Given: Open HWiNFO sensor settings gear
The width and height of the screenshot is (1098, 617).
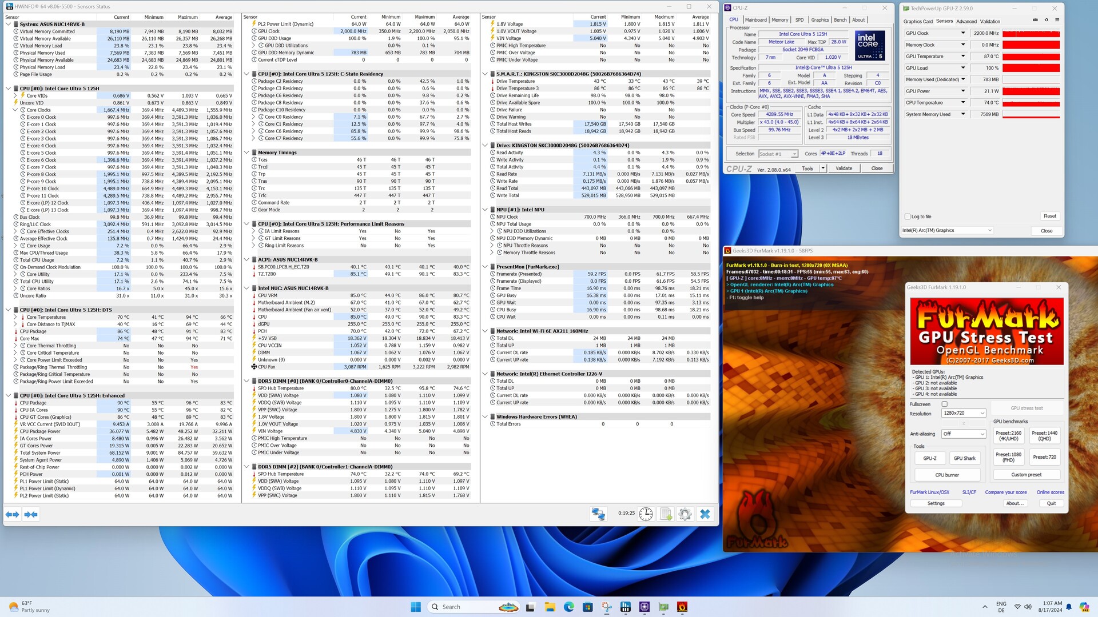Looking at the screenshot, I should (685, 514).
